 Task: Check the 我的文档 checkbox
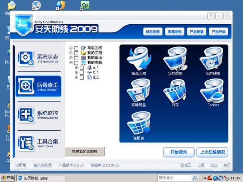(x=76, y=53)
